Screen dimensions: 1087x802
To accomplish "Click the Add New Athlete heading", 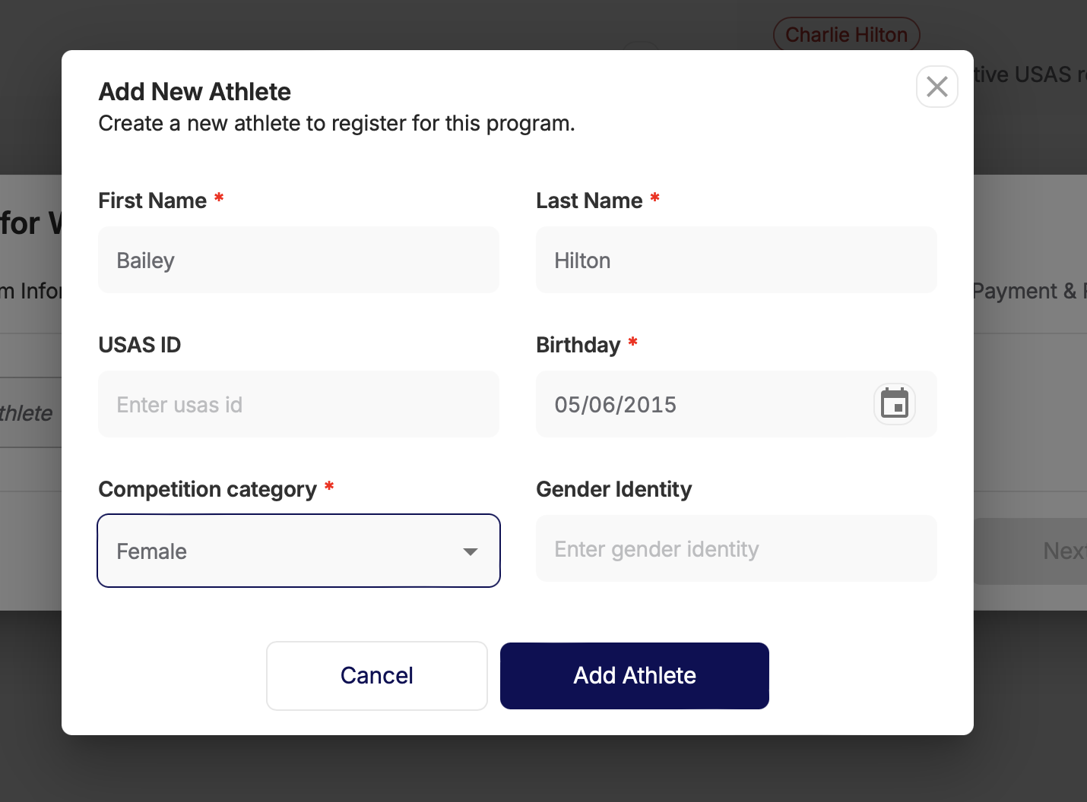I will pos(195,92).
